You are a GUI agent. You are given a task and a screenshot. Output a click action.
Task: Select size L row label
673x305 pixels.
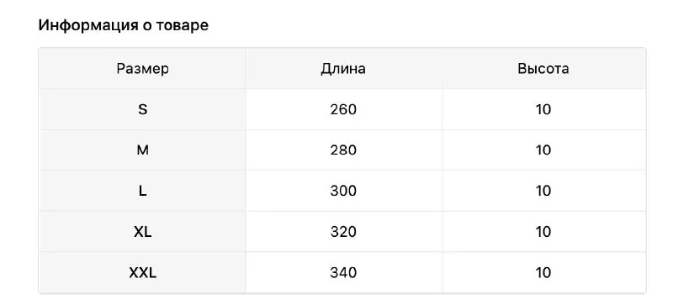point(143,191)
